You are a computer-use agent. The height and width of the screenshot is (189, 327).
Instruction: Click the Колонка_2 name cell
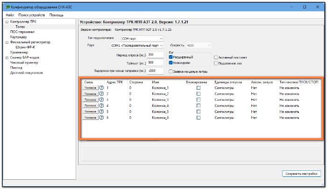tap(160, 94)
